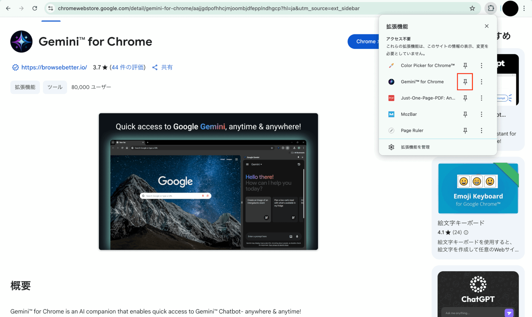532x317 pixels.
Task: Pin Page Ruler to the toolbar
Action: pyautogui.click(x=465, y=130)
